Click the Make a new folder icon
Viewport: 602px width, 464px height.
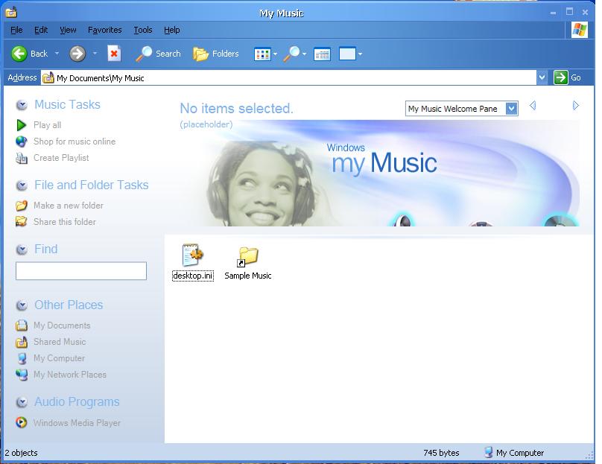pos(22,206)
